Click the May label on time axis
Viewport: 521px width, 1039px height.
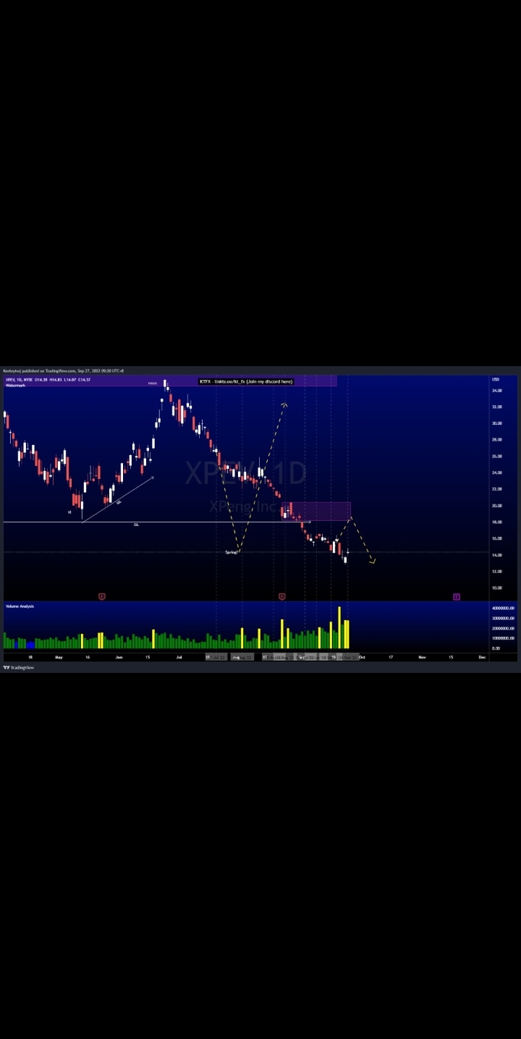click(59, 657)
